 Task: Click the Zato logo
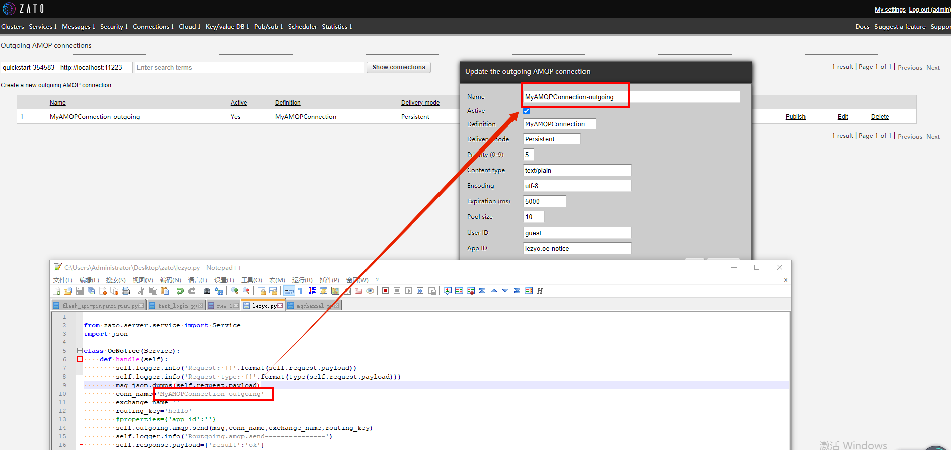click(24, 9)
